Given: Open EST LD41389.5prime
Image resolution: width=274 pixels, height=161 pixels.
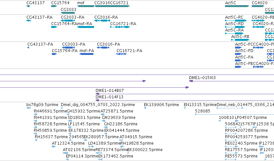Looking at the screenshot, I should tap(91, 147).
